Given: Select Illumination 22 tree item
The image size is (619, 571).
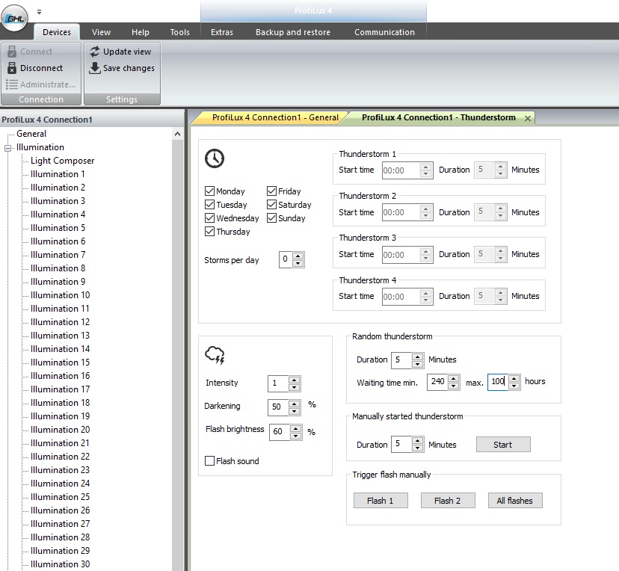Looking at the screenshot, I should coord(60,457).
